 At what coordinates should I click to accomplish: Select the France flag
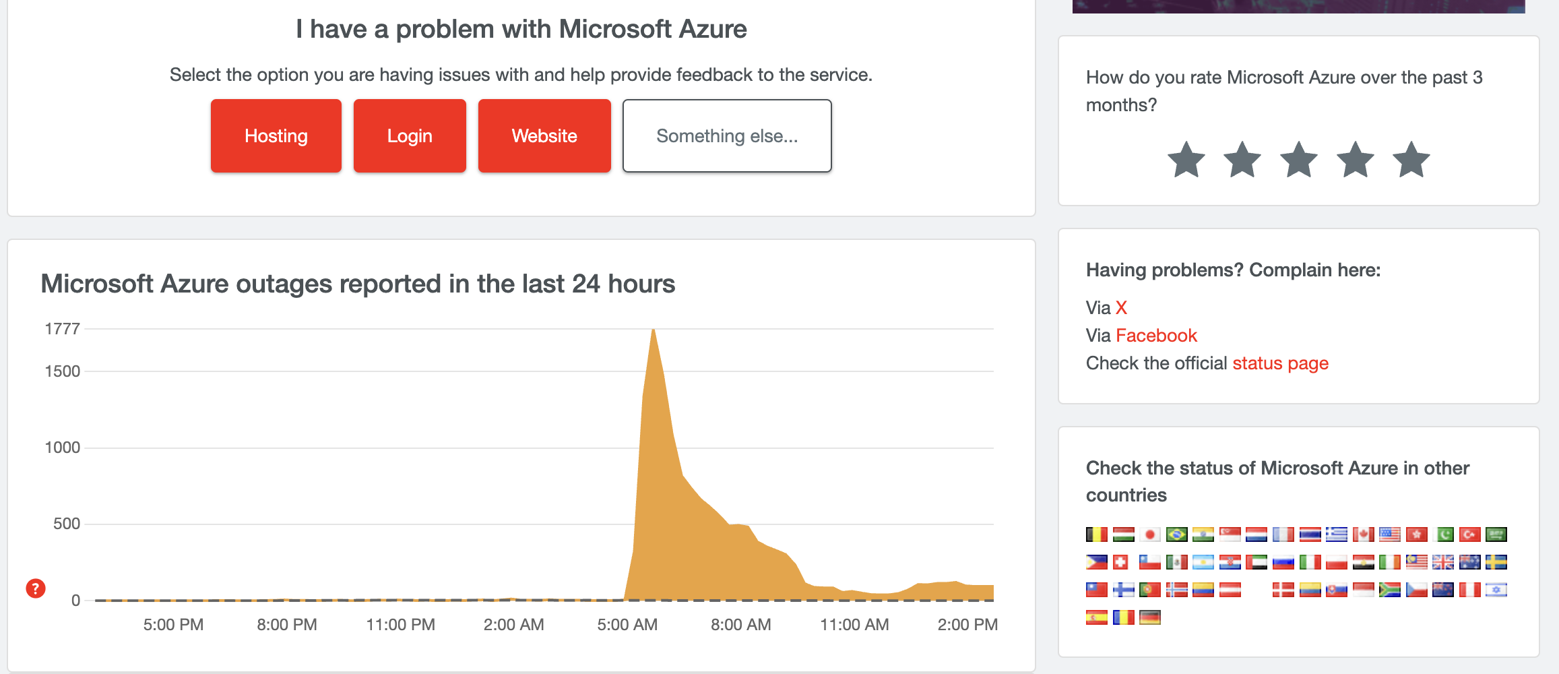[x=1283, y=534]
